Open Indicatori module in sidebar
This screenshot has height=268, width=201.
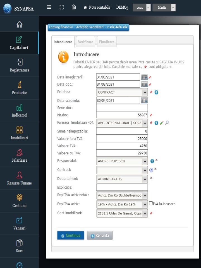[x=19, y=111]
